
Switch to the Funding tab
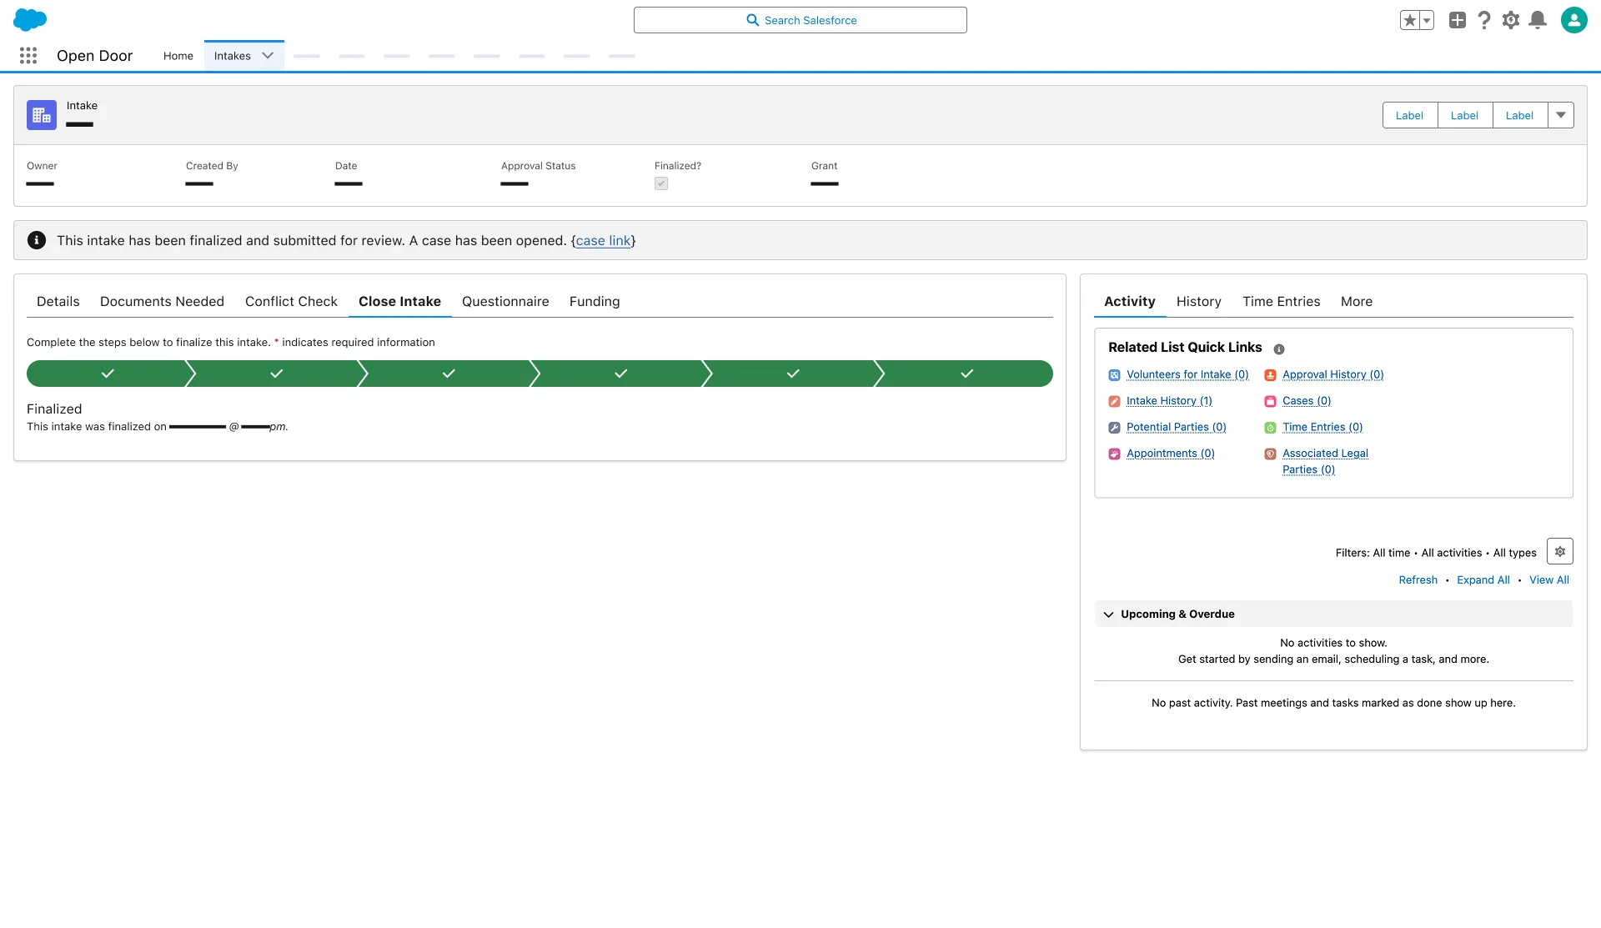[595, 301]
